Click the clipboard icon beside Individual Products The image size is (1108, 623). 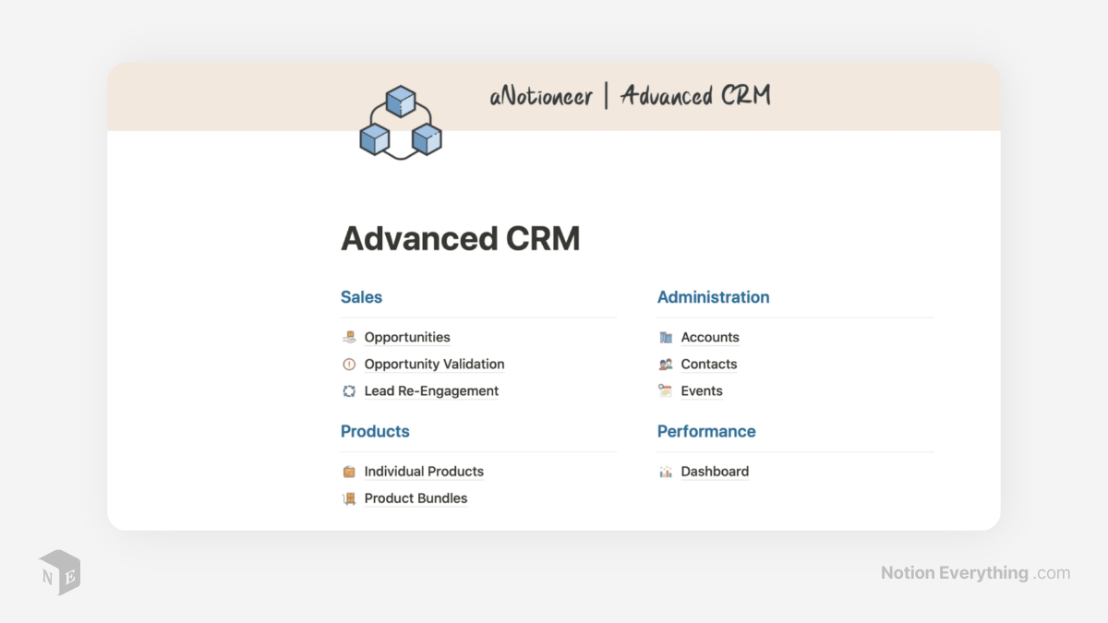pyautogui.click(x=349, y=471)
